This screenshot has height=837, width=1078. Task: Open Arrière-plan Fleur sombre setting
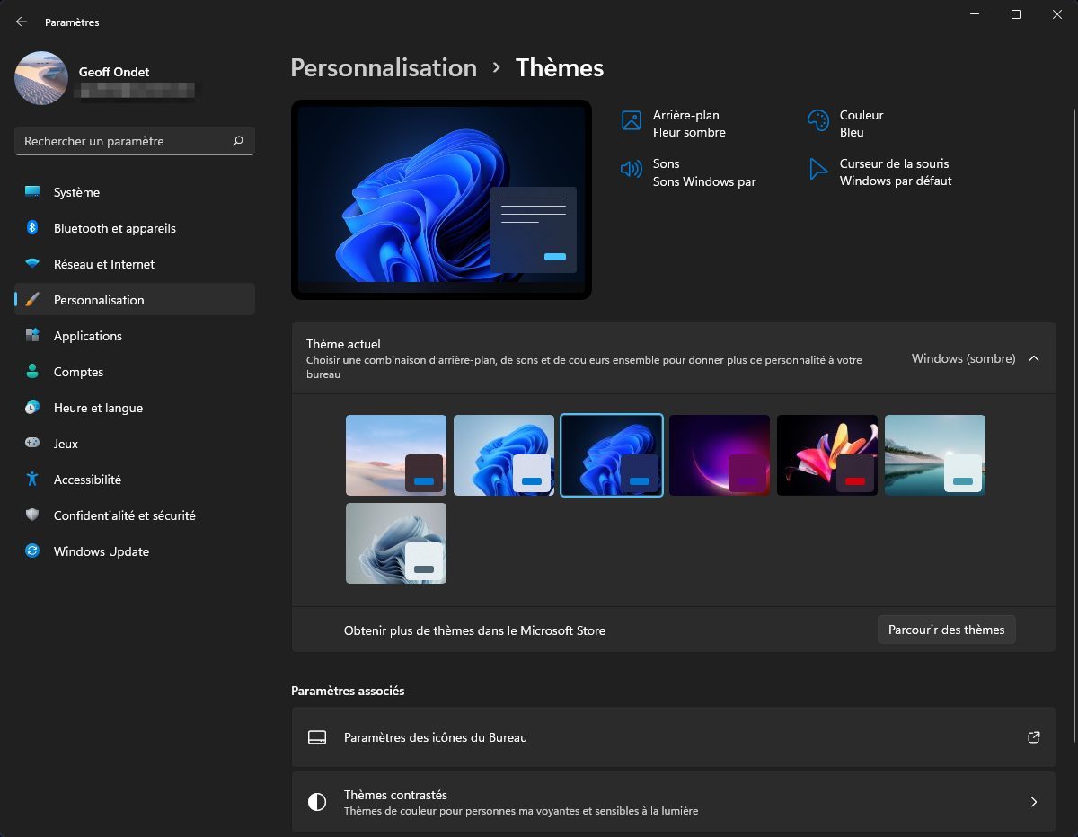(674, 123)
